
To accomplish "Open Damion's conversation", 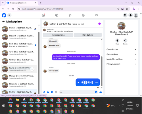I will pos(19,29).
